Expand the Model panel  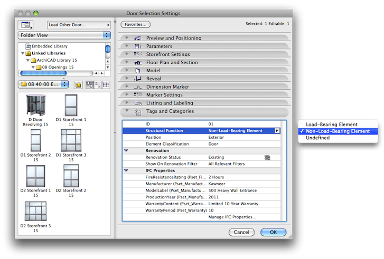pyautogui.click(x=127, y=70)
